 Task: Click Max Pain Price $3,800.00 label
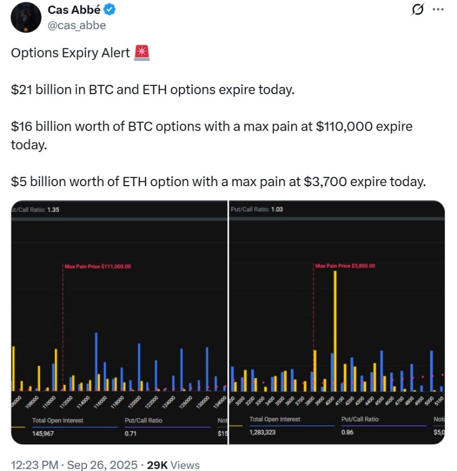pos(345,266)
